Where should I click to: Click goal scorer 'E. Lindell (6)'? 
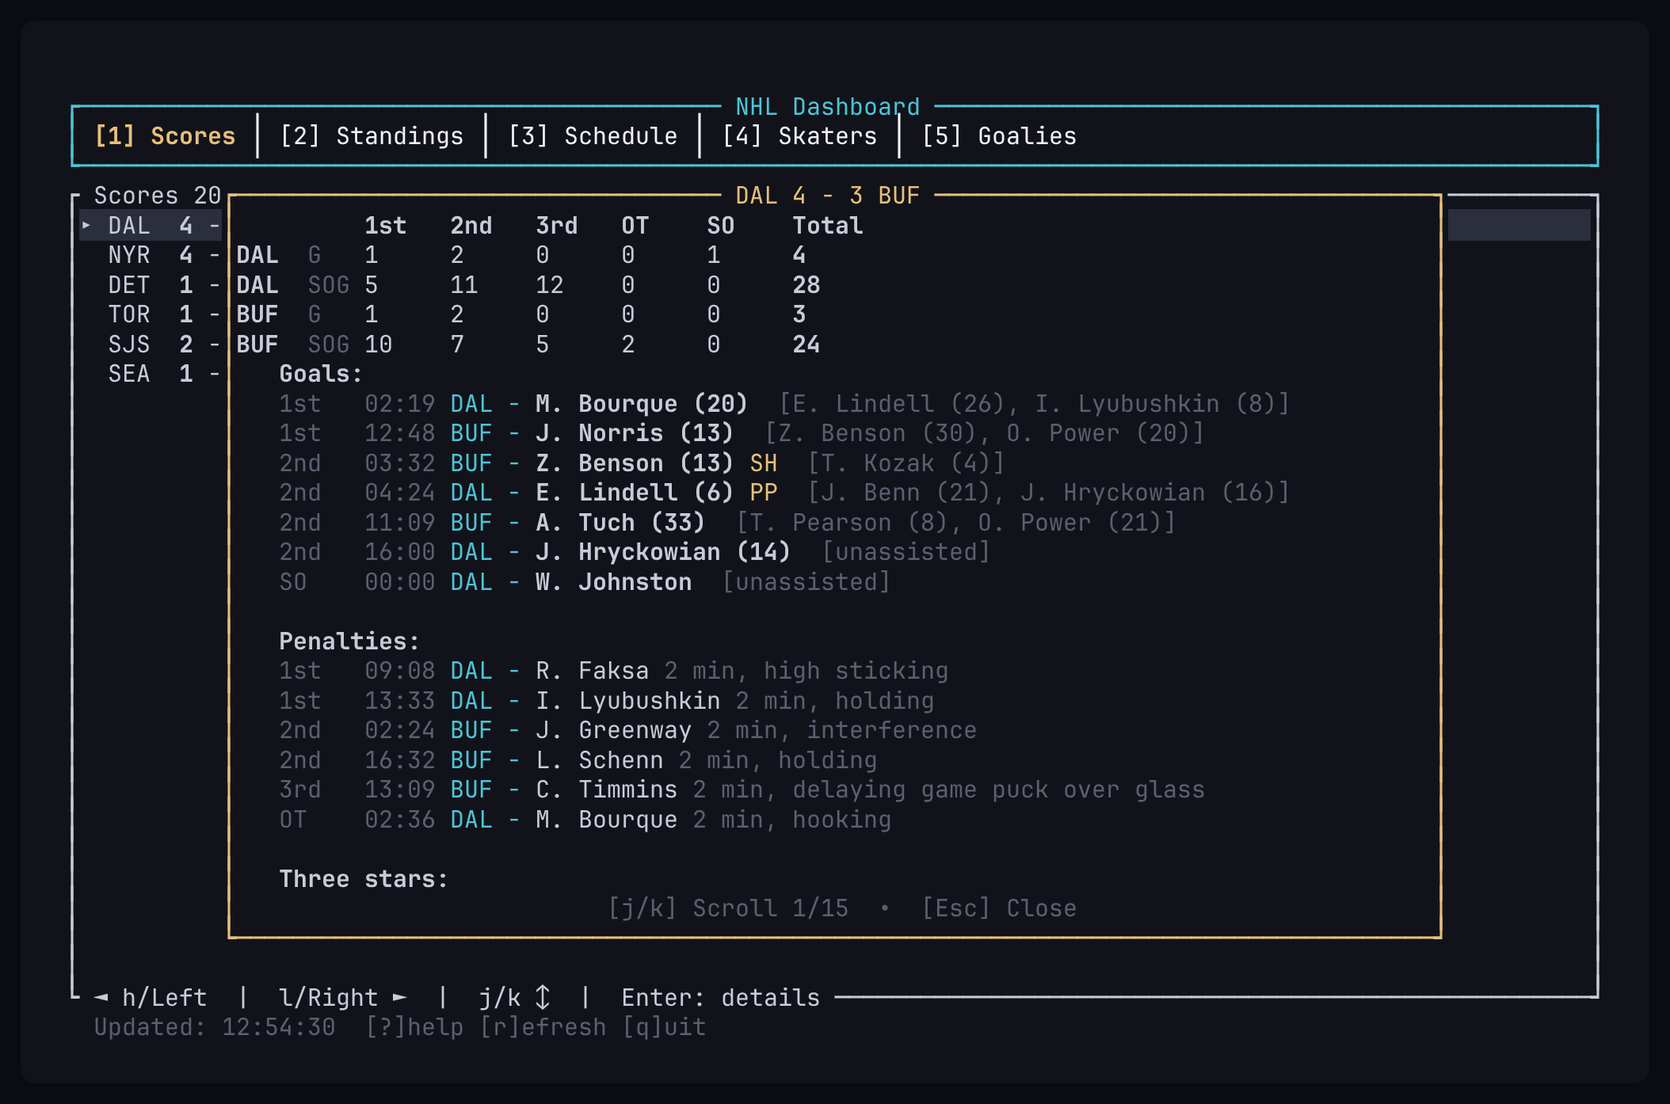(x=635, y=493)
